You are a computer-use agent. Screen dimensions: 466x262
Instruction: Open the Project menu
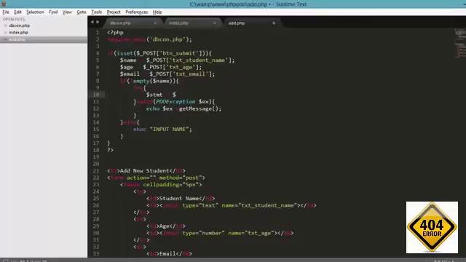[x=114, y=12]
